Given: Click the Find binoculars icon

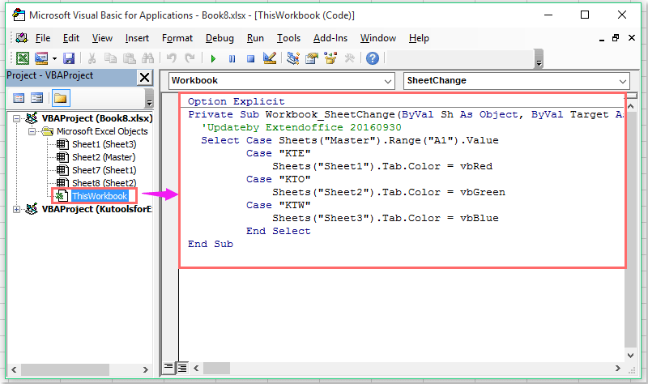Looking at the screenshot, I should [x=147, y=58].
